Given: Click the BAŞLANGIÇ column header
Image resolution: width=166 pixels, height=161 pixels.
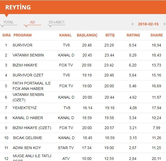Looking at the screenshot, I should coord(87,35).
